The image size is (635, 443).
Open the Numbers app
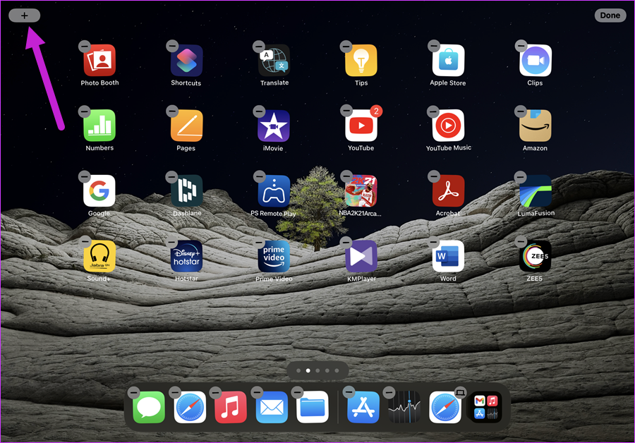pos(99,126)
